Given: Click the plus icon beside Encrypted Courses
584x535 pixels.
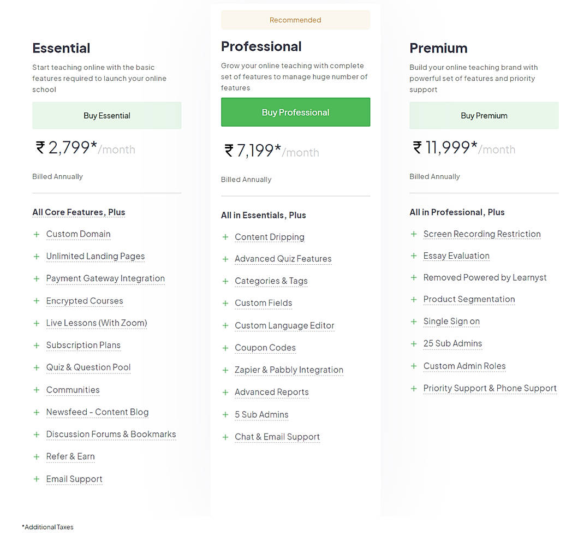Looking at the screenshot, I should click(x=36, y=301).
